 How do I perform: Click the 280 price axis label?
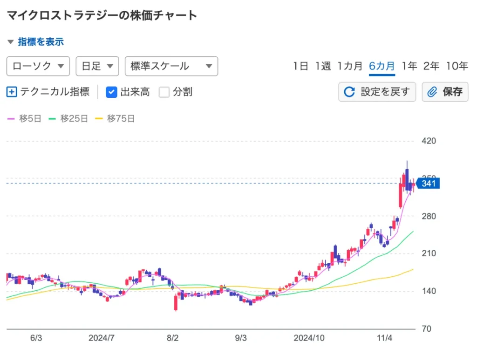pos(429,216)
